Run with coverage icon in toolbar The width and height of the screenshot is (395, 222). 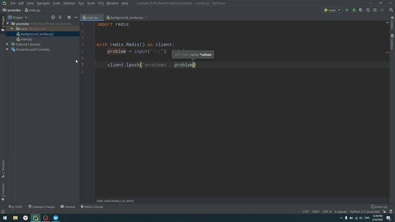click(361, 10)
